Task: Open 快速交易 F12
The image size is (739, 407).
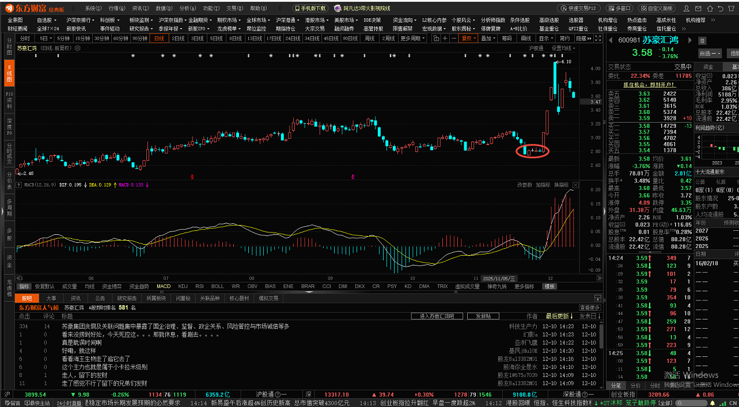Action: pyautogui.click(x=579, y=9)
